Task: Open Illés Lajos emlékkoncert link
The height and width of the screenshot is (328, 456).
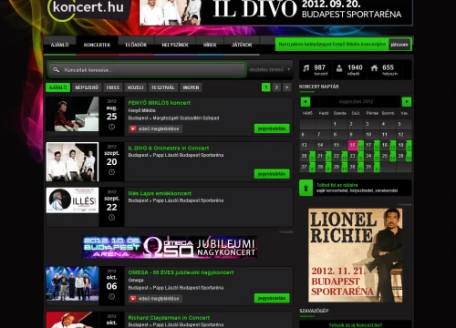Action: click(160, 193)
